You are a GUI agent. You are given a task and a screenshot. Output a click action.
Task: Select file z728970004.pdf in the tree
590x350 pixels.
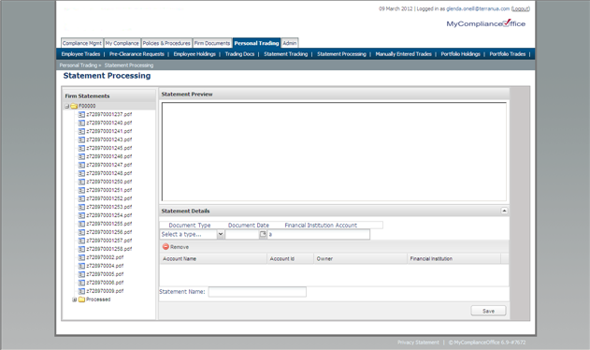click(105, 266)
